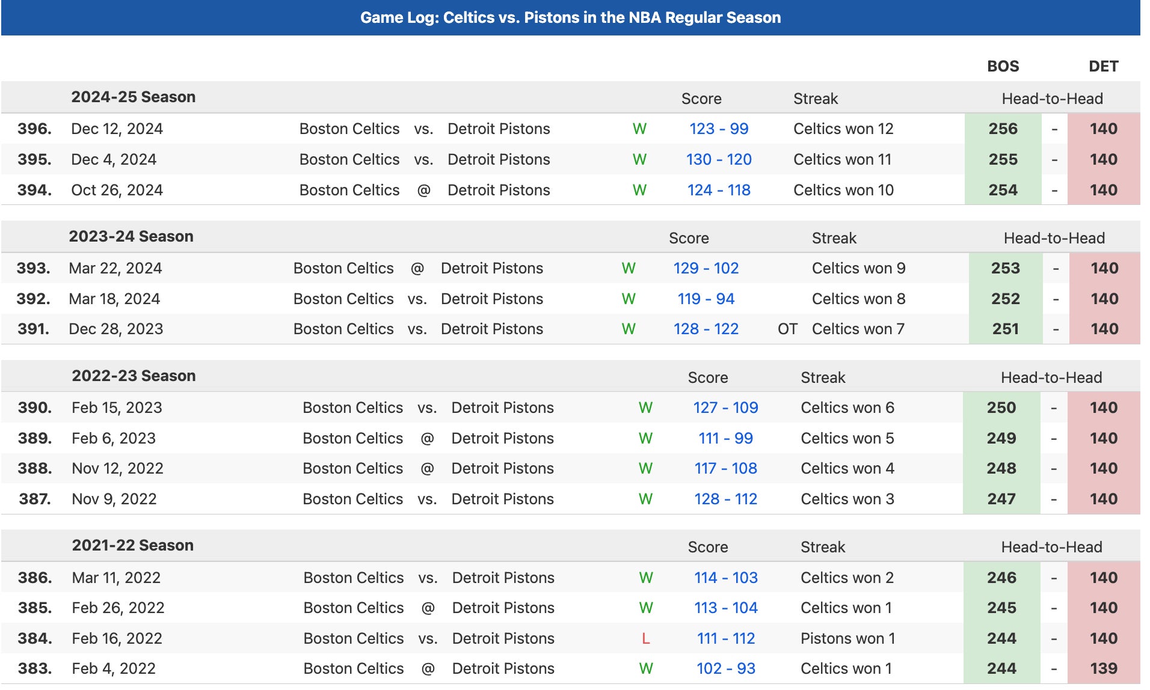Viewport: 1150px width, 690px height.
Task: Open the 123 - 99 score link
Action: tap(718, 129)
